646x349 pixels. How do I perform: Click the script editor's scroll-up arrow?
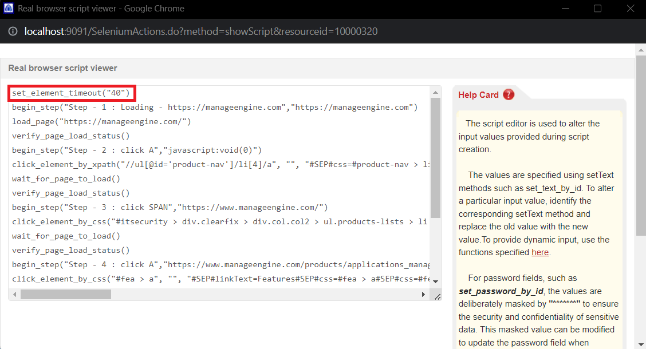tap(436, 93)
